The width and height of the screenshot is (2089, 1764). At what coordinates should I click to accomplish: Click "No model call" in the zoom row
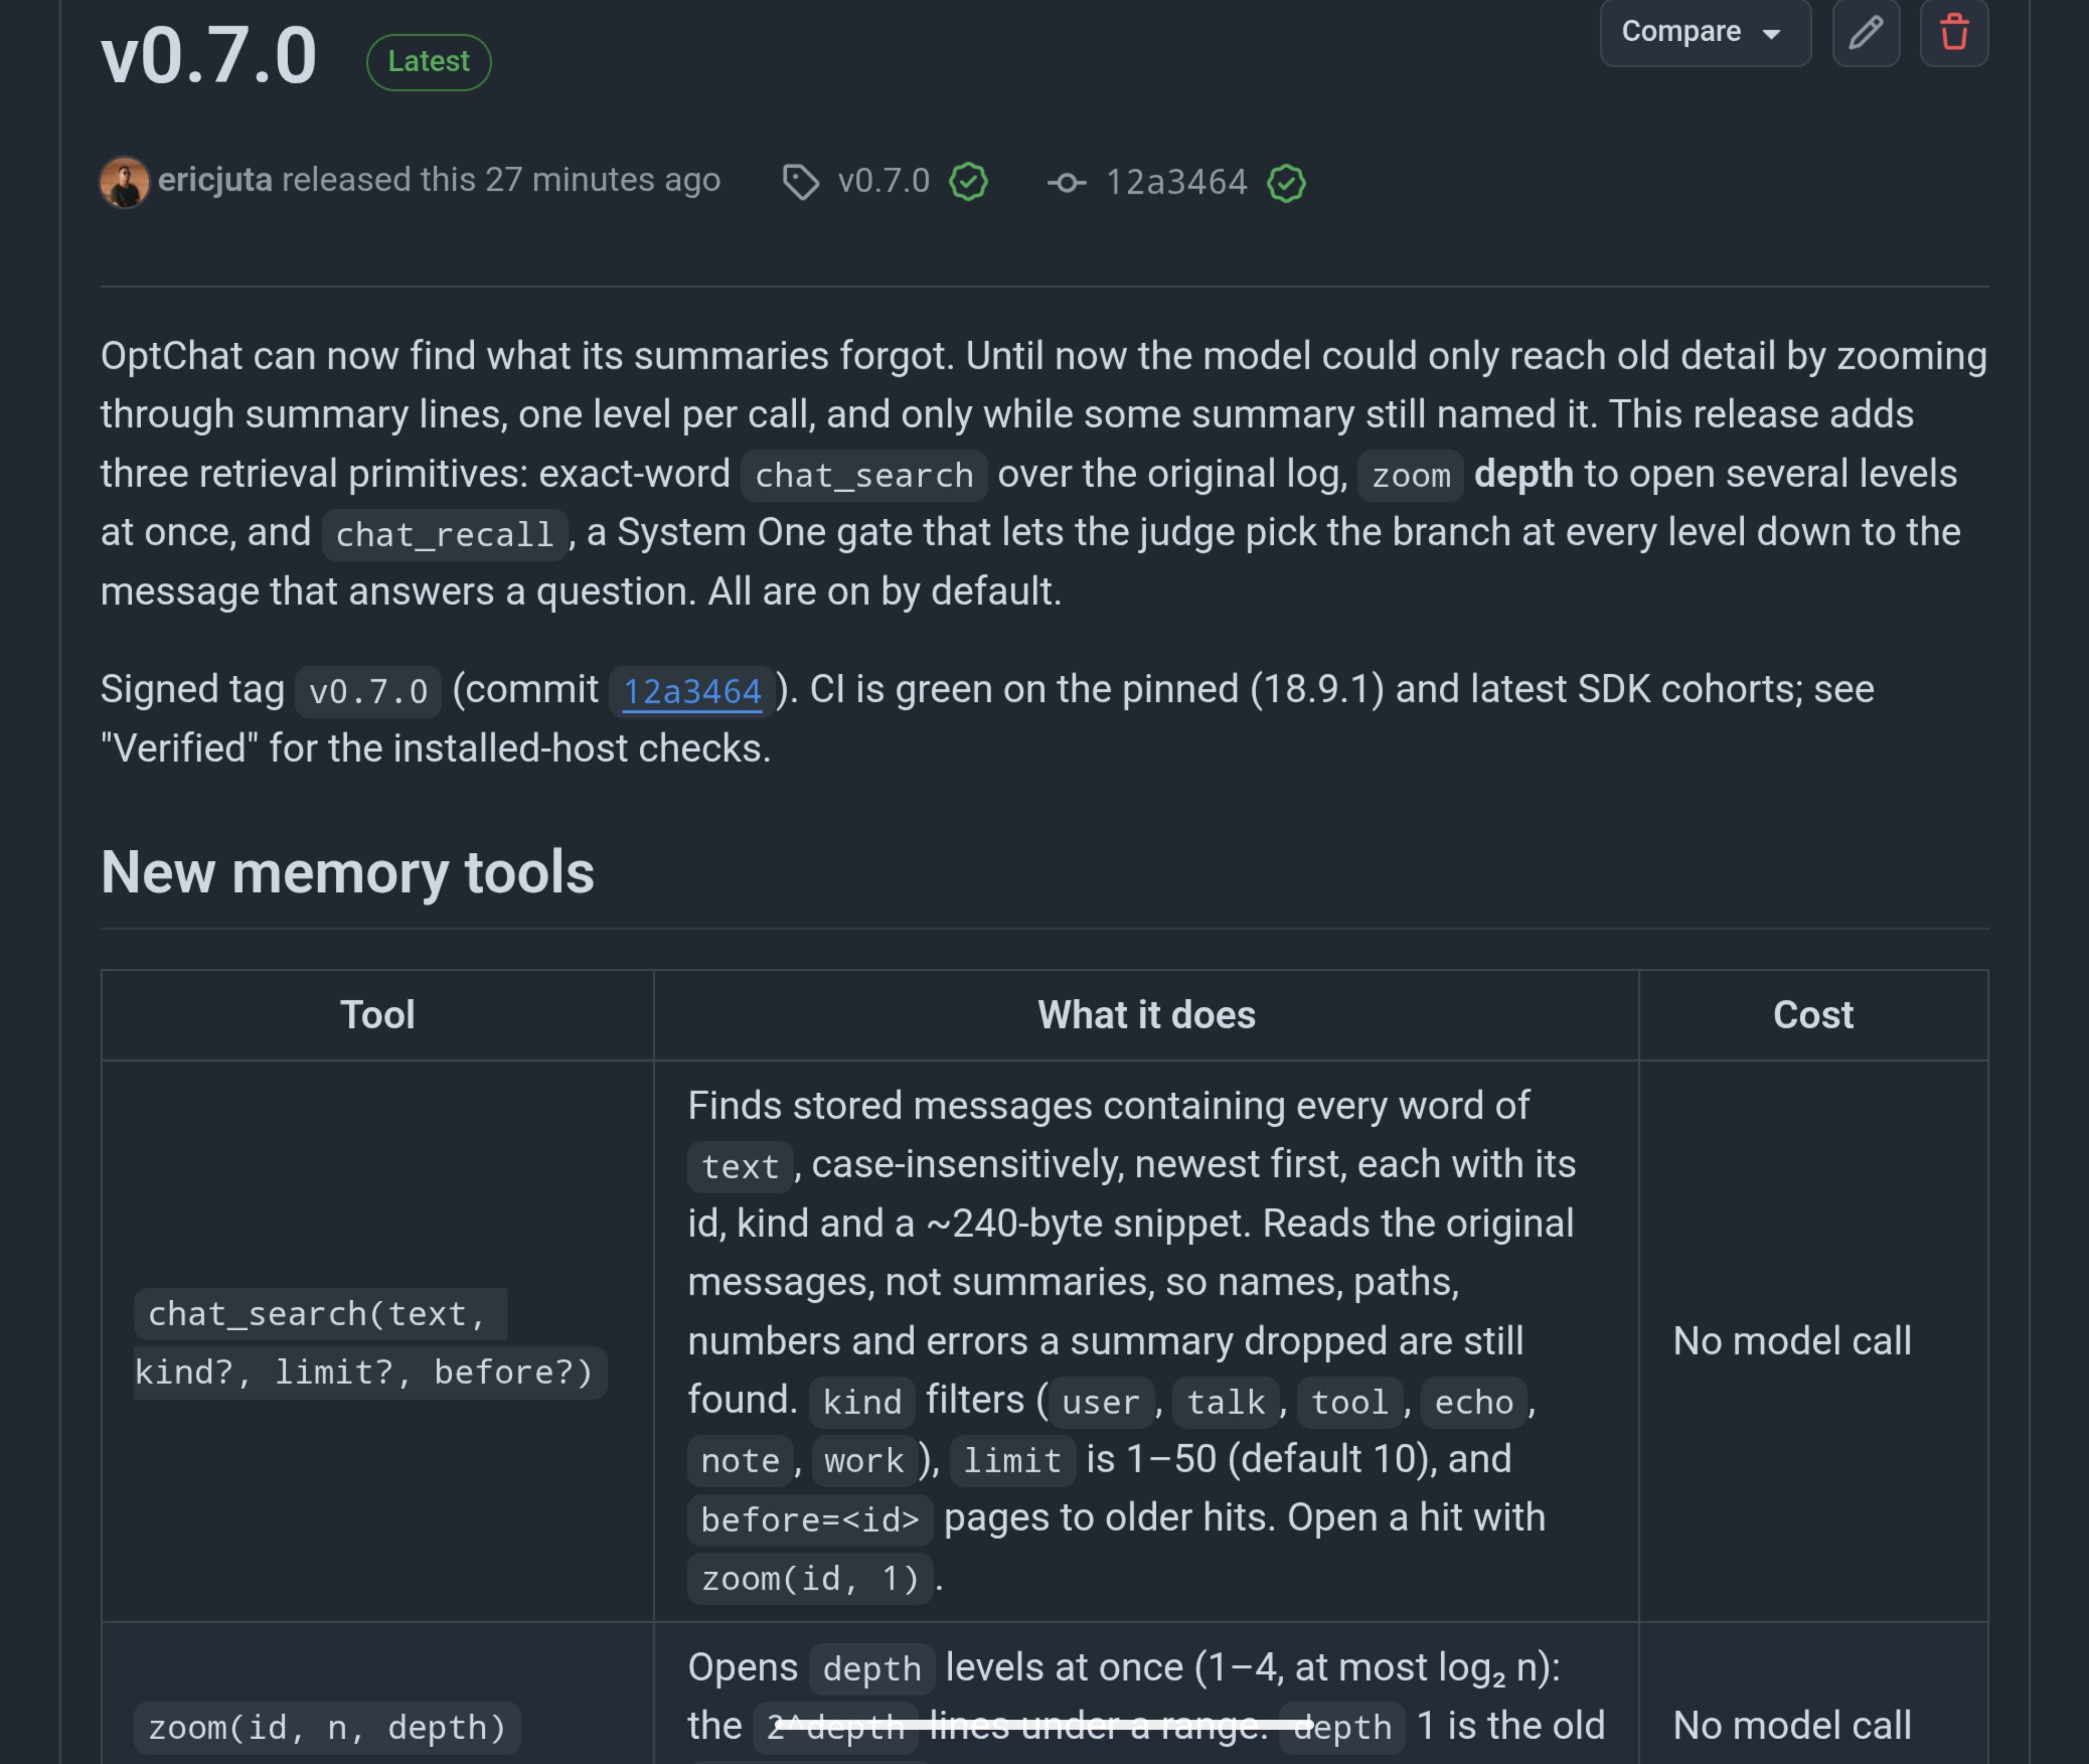pos(1792,1725)
